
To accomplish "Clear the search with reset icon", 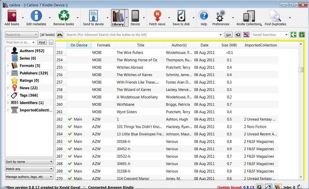I will 238,35.
